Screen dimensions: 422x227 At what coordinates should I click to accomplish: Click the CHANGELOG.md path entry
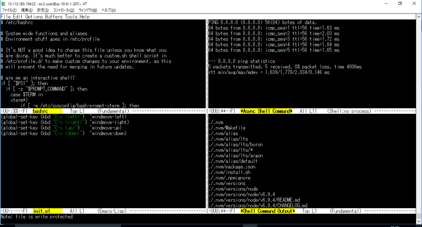[x=258, y=206]
